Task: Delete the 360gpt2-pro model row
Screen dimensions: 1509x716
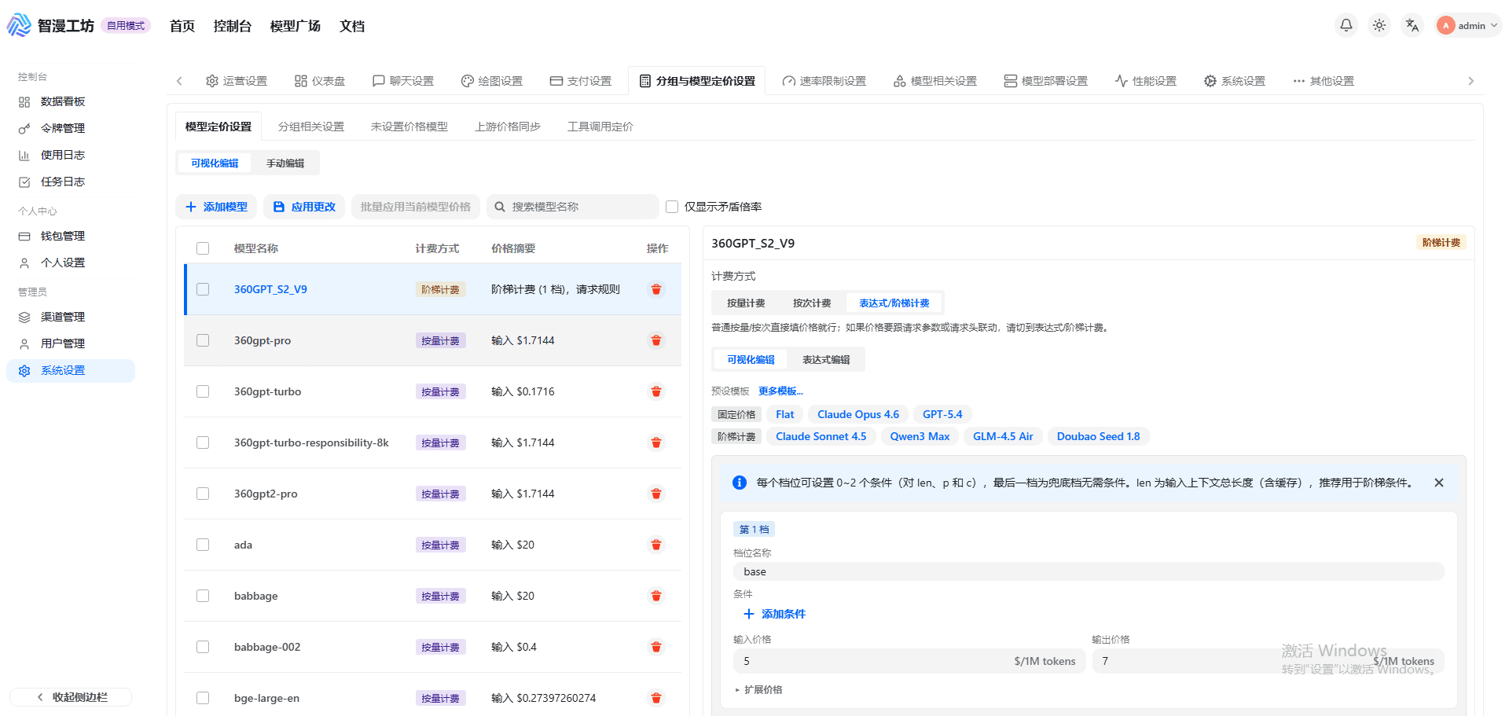Action: pyautogui.click(x=655, y=494)
